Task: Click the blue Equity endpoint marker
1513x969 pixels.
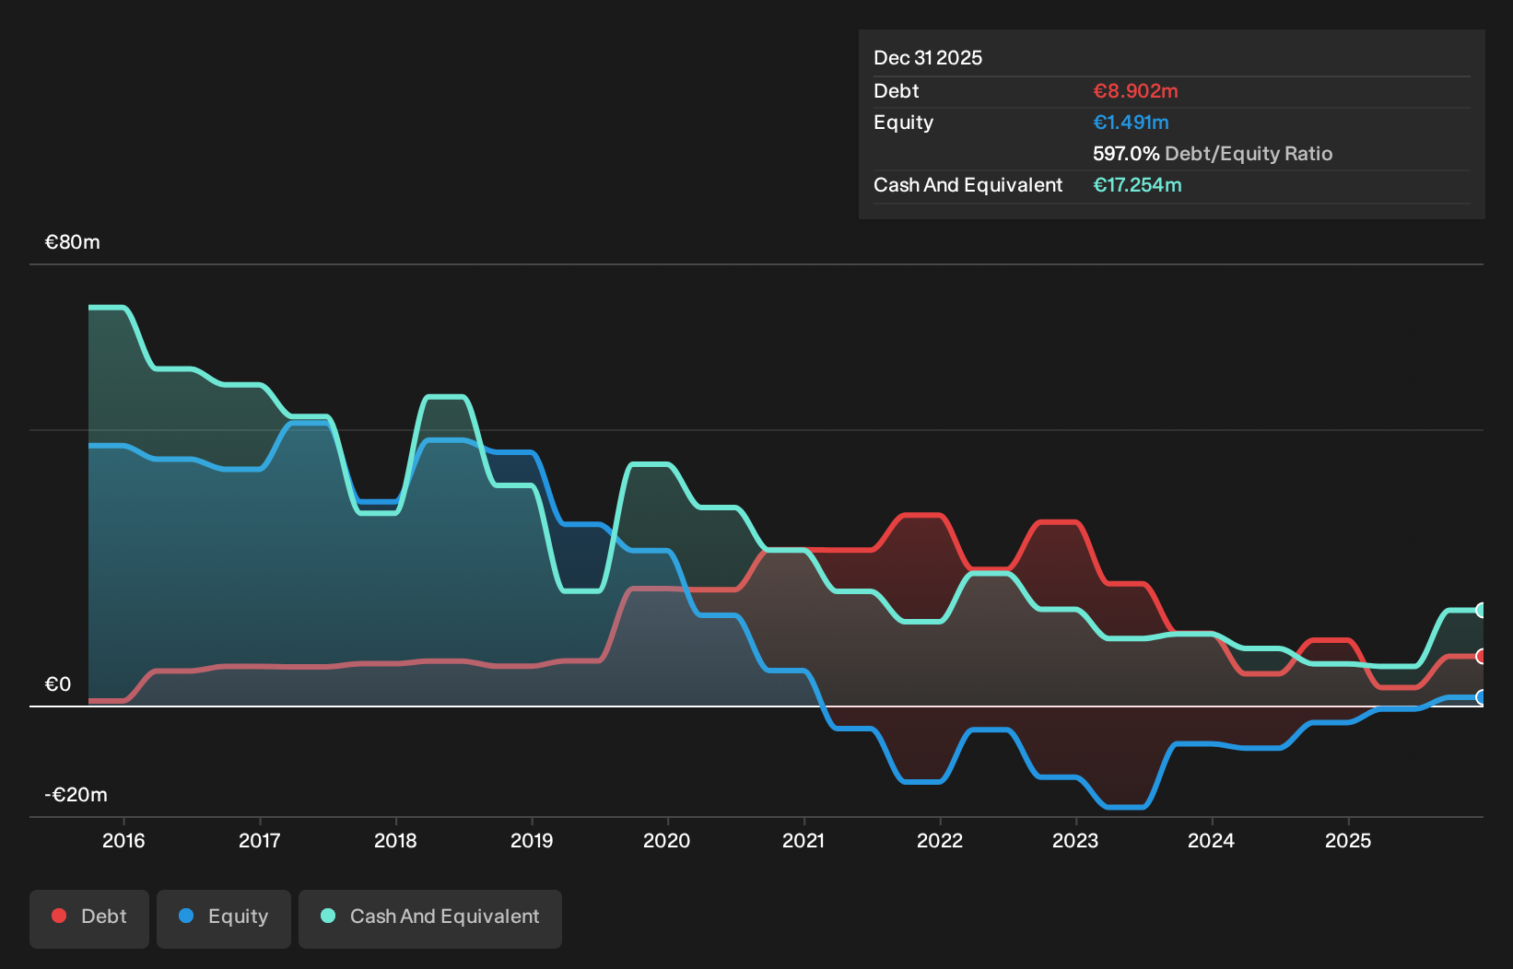Action: coord(1481,697)
